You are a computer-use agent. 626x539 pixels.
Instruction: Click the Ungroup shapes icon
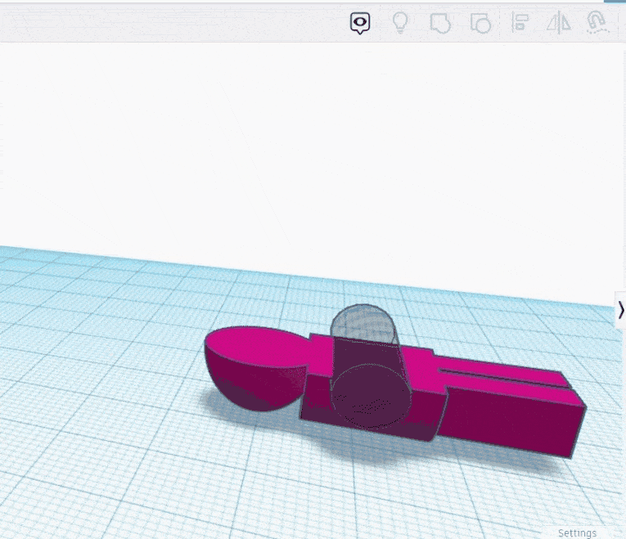click(x=480, y=23)
